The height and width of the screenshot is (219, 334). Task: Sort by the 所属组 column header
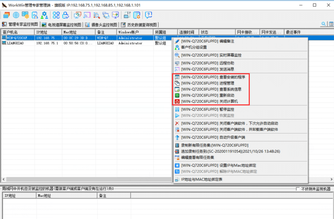pyautogui.click(x=165, y=32)
